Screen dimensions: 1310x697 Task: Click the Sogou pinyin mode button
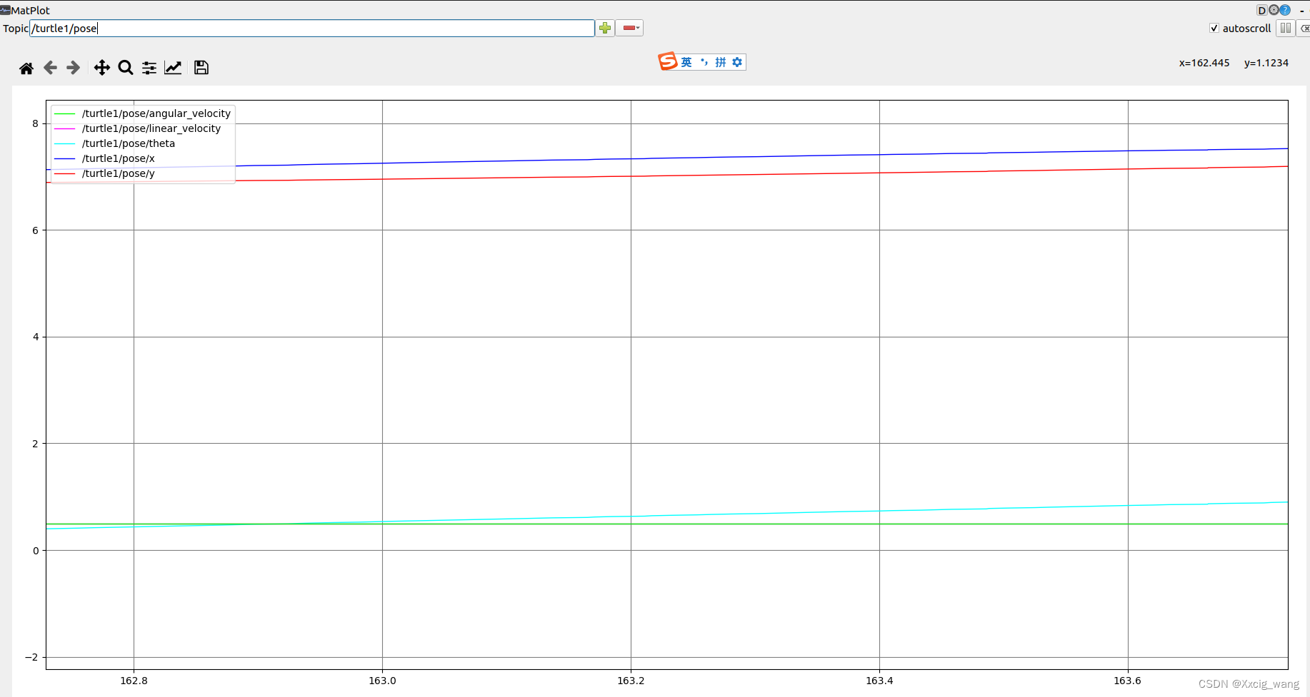coord(721,62)
